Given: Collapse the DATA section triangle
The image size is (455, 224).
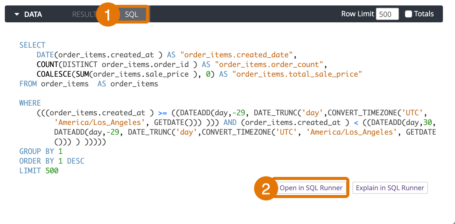Looking at the screenshot, I should coord(17,14).
